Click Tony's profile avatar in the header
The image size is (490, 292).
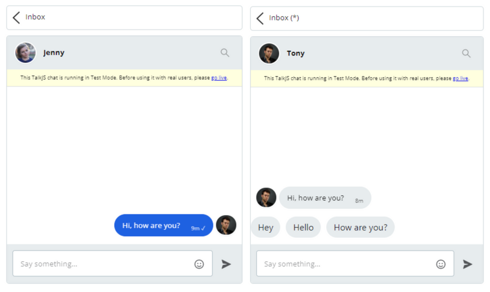point(269,53)
